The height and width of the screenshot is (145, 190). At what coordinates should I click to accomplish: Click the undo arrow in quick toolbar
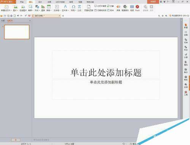18,16
